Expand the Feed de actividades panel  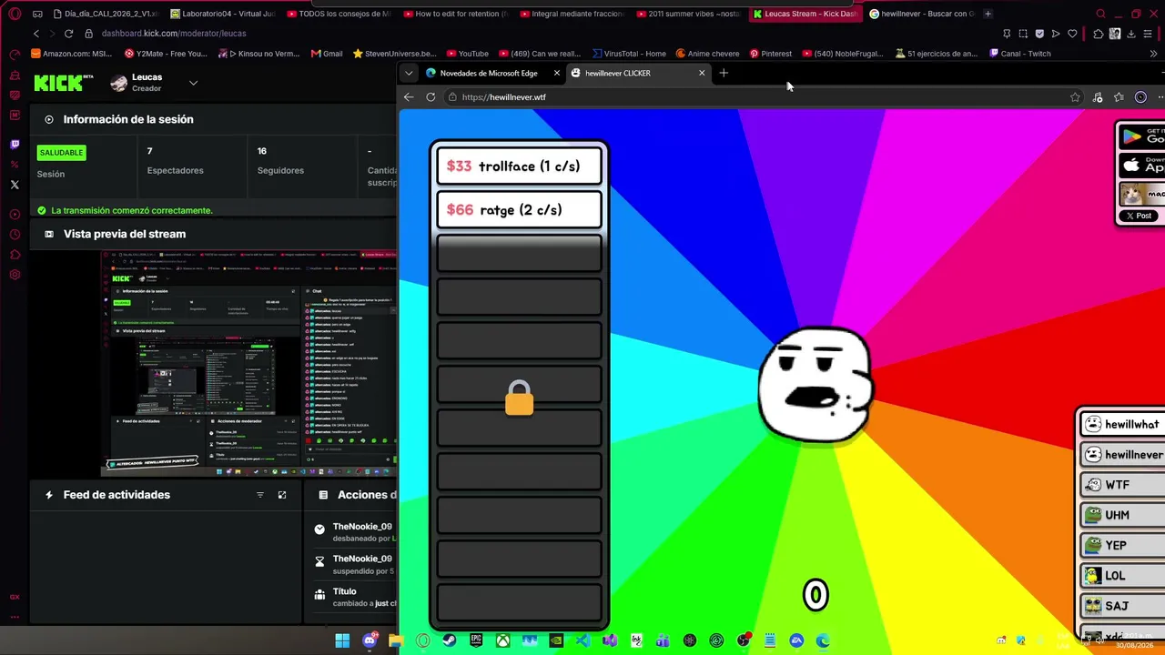coord(282,495)
